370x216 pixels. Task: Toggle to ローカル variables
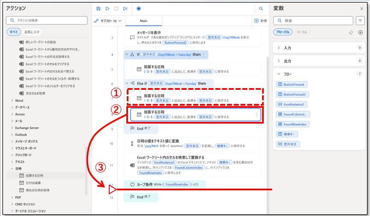click(x=301, y=32)
